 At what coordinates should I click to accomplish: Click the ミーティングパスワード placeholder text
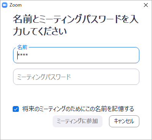pyautogui.click(x=44, y=77)
